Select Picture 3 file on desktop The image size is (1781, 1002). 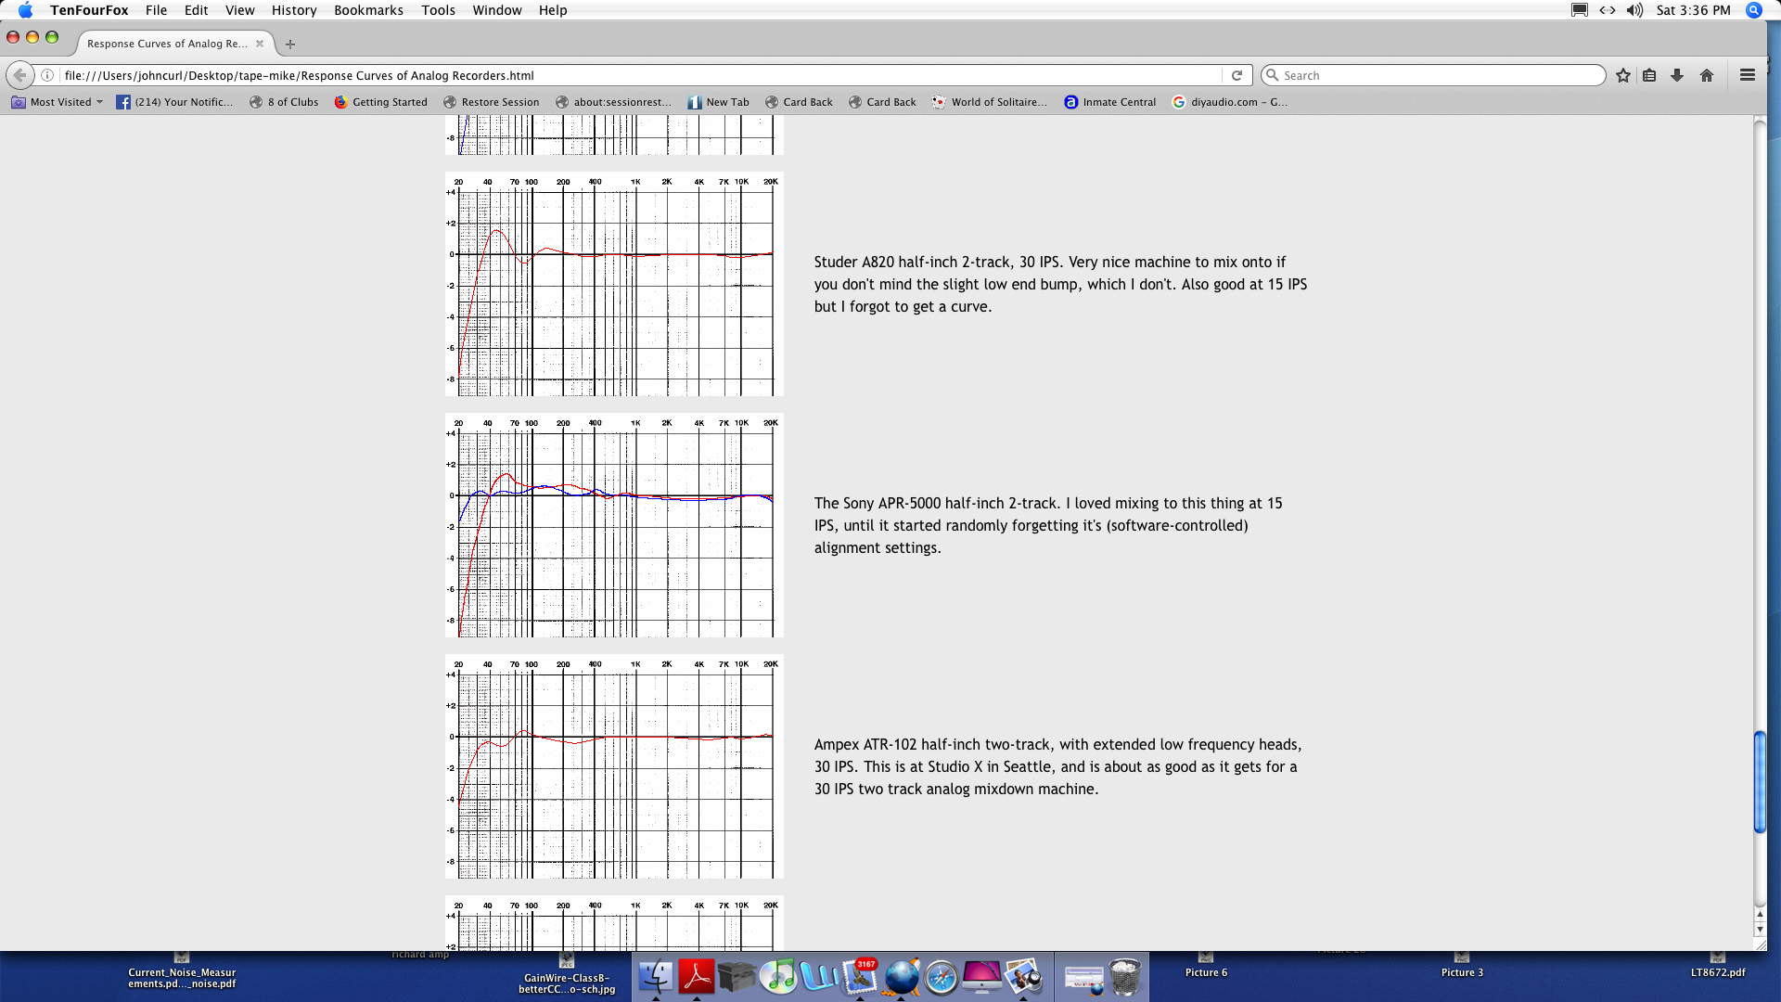click(x=1462, y=967)
